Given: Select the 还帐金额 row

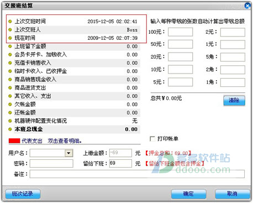Looking at the screenshot, I should point(74,113).
